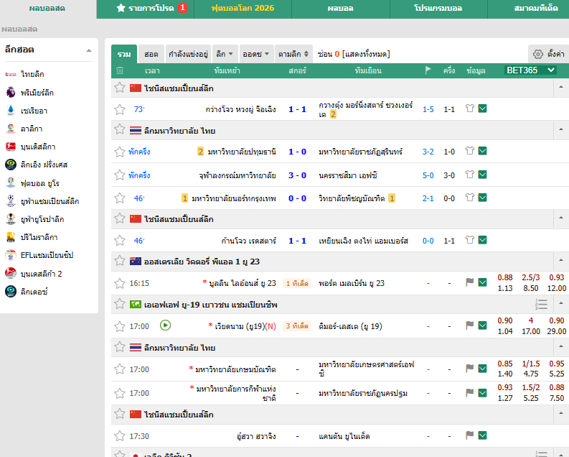This screenshot has height=457, width=569.
Task: Collapse the ลีกฮอต sidebar panel
Action: [89, 50]
